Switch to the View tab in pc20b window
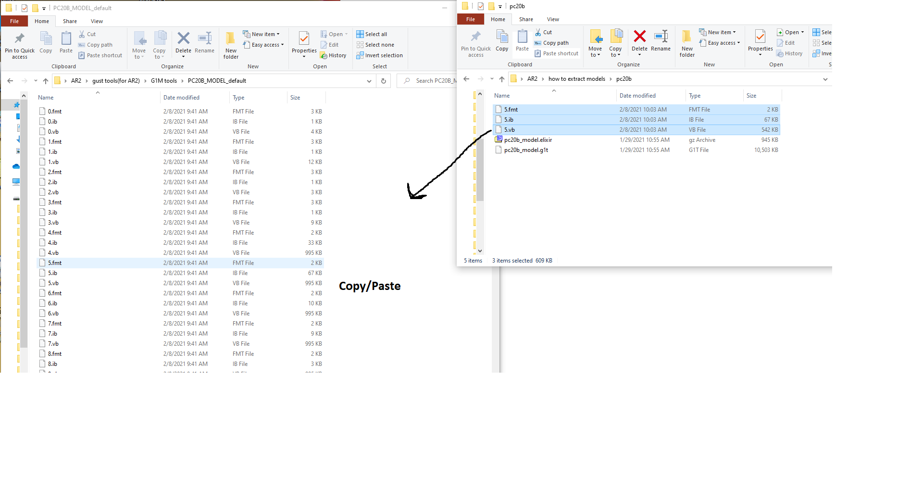Screen dimensions: 923x502 [553, 19]
